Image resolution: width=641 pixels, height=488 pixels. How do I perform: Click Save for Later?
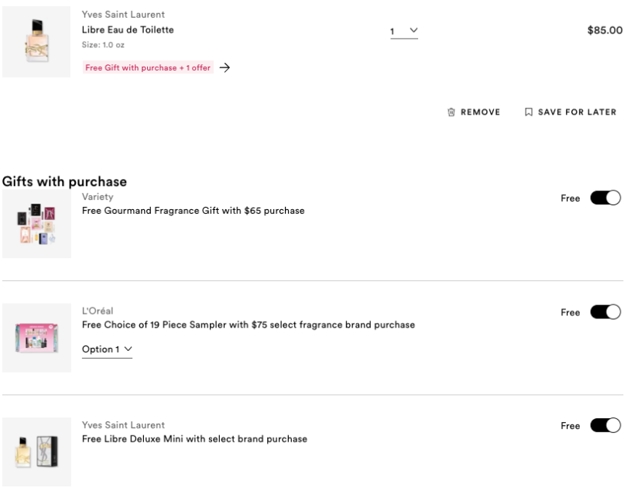577,112
